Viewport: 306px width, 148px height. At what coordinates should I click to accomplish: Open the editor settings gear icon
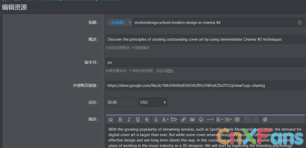(x=265, y=119)
